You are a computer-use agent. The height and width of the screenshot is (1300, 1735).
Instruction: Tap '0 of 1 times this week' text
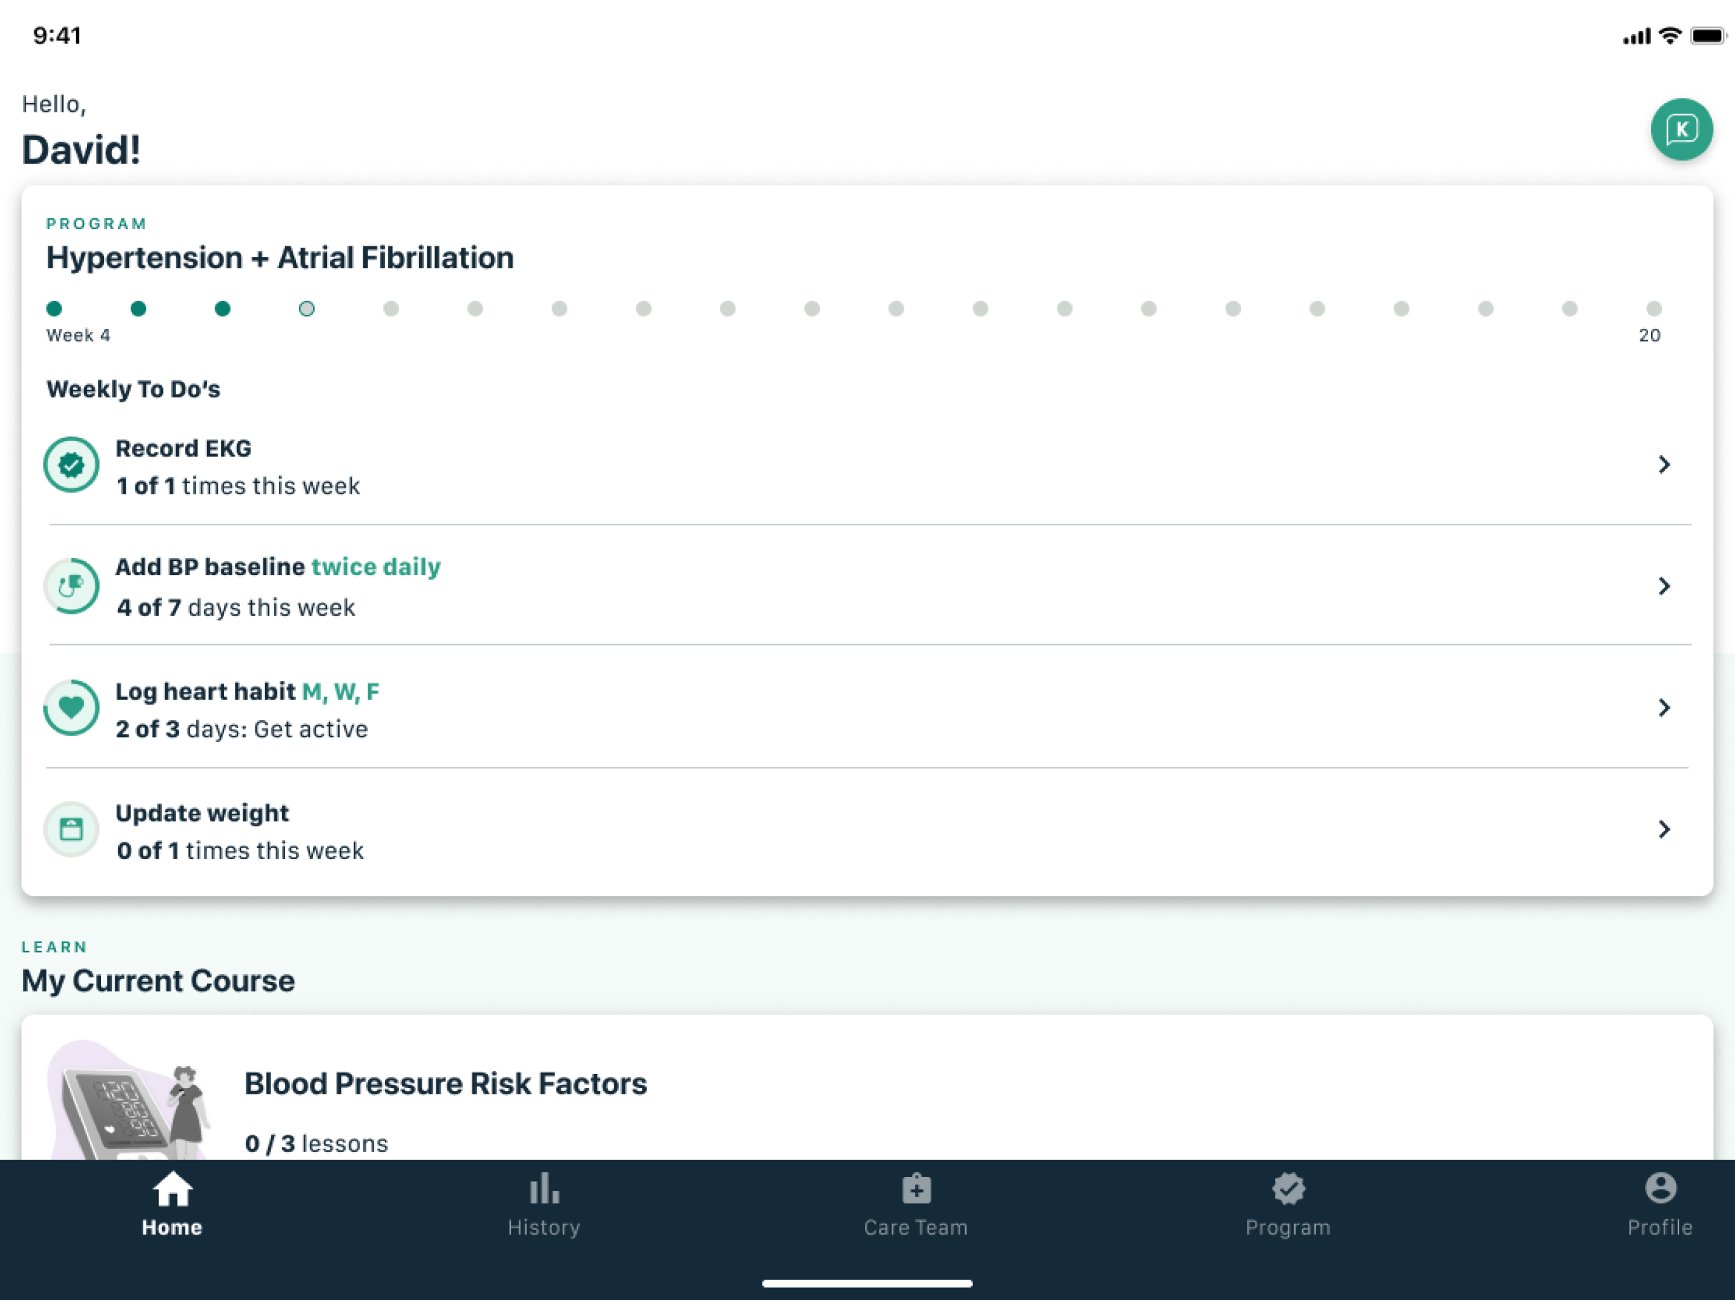[x=240, y=851]
